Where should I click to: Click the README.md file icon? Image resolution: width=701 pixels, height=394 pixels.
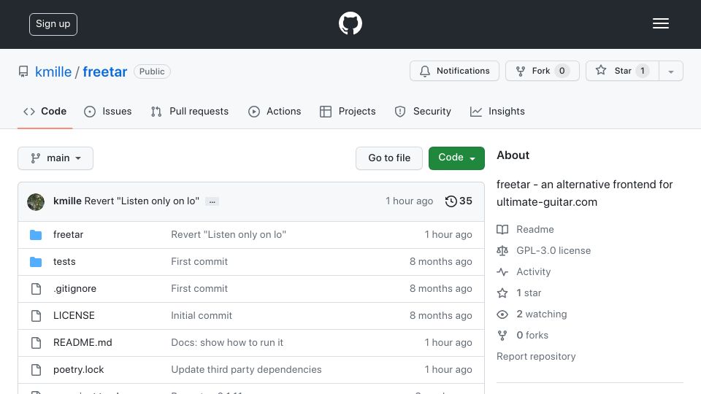[37, 343]
